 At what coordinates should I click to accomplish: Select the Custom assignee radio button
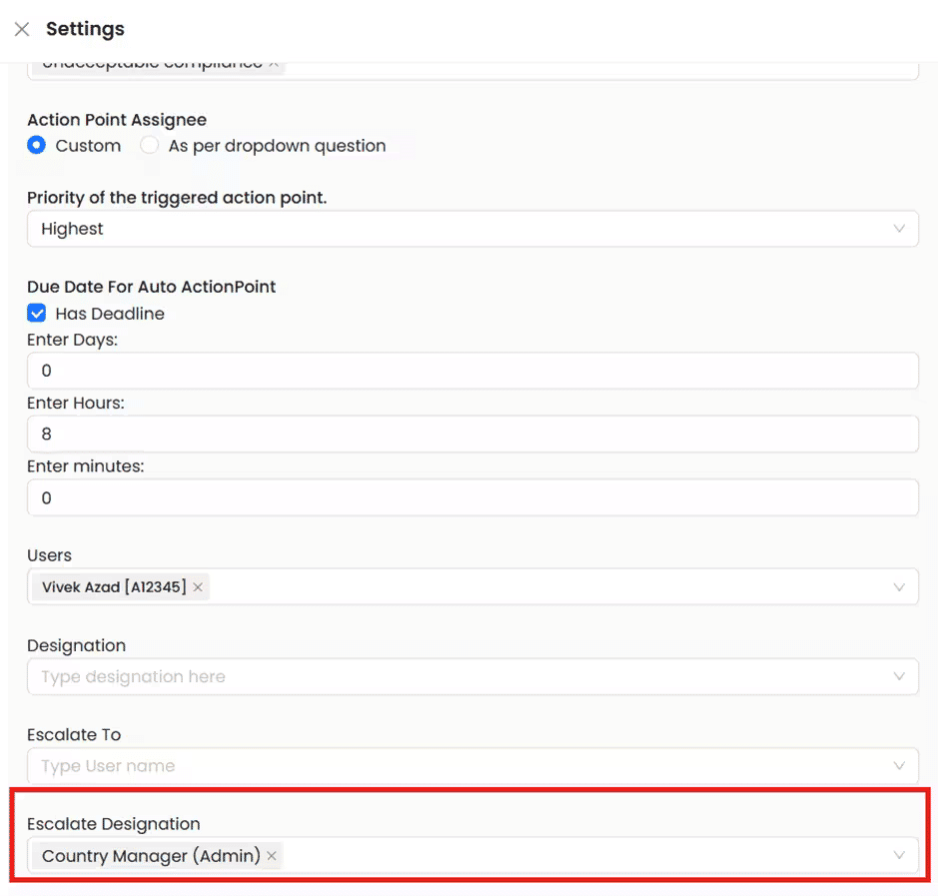37,146
